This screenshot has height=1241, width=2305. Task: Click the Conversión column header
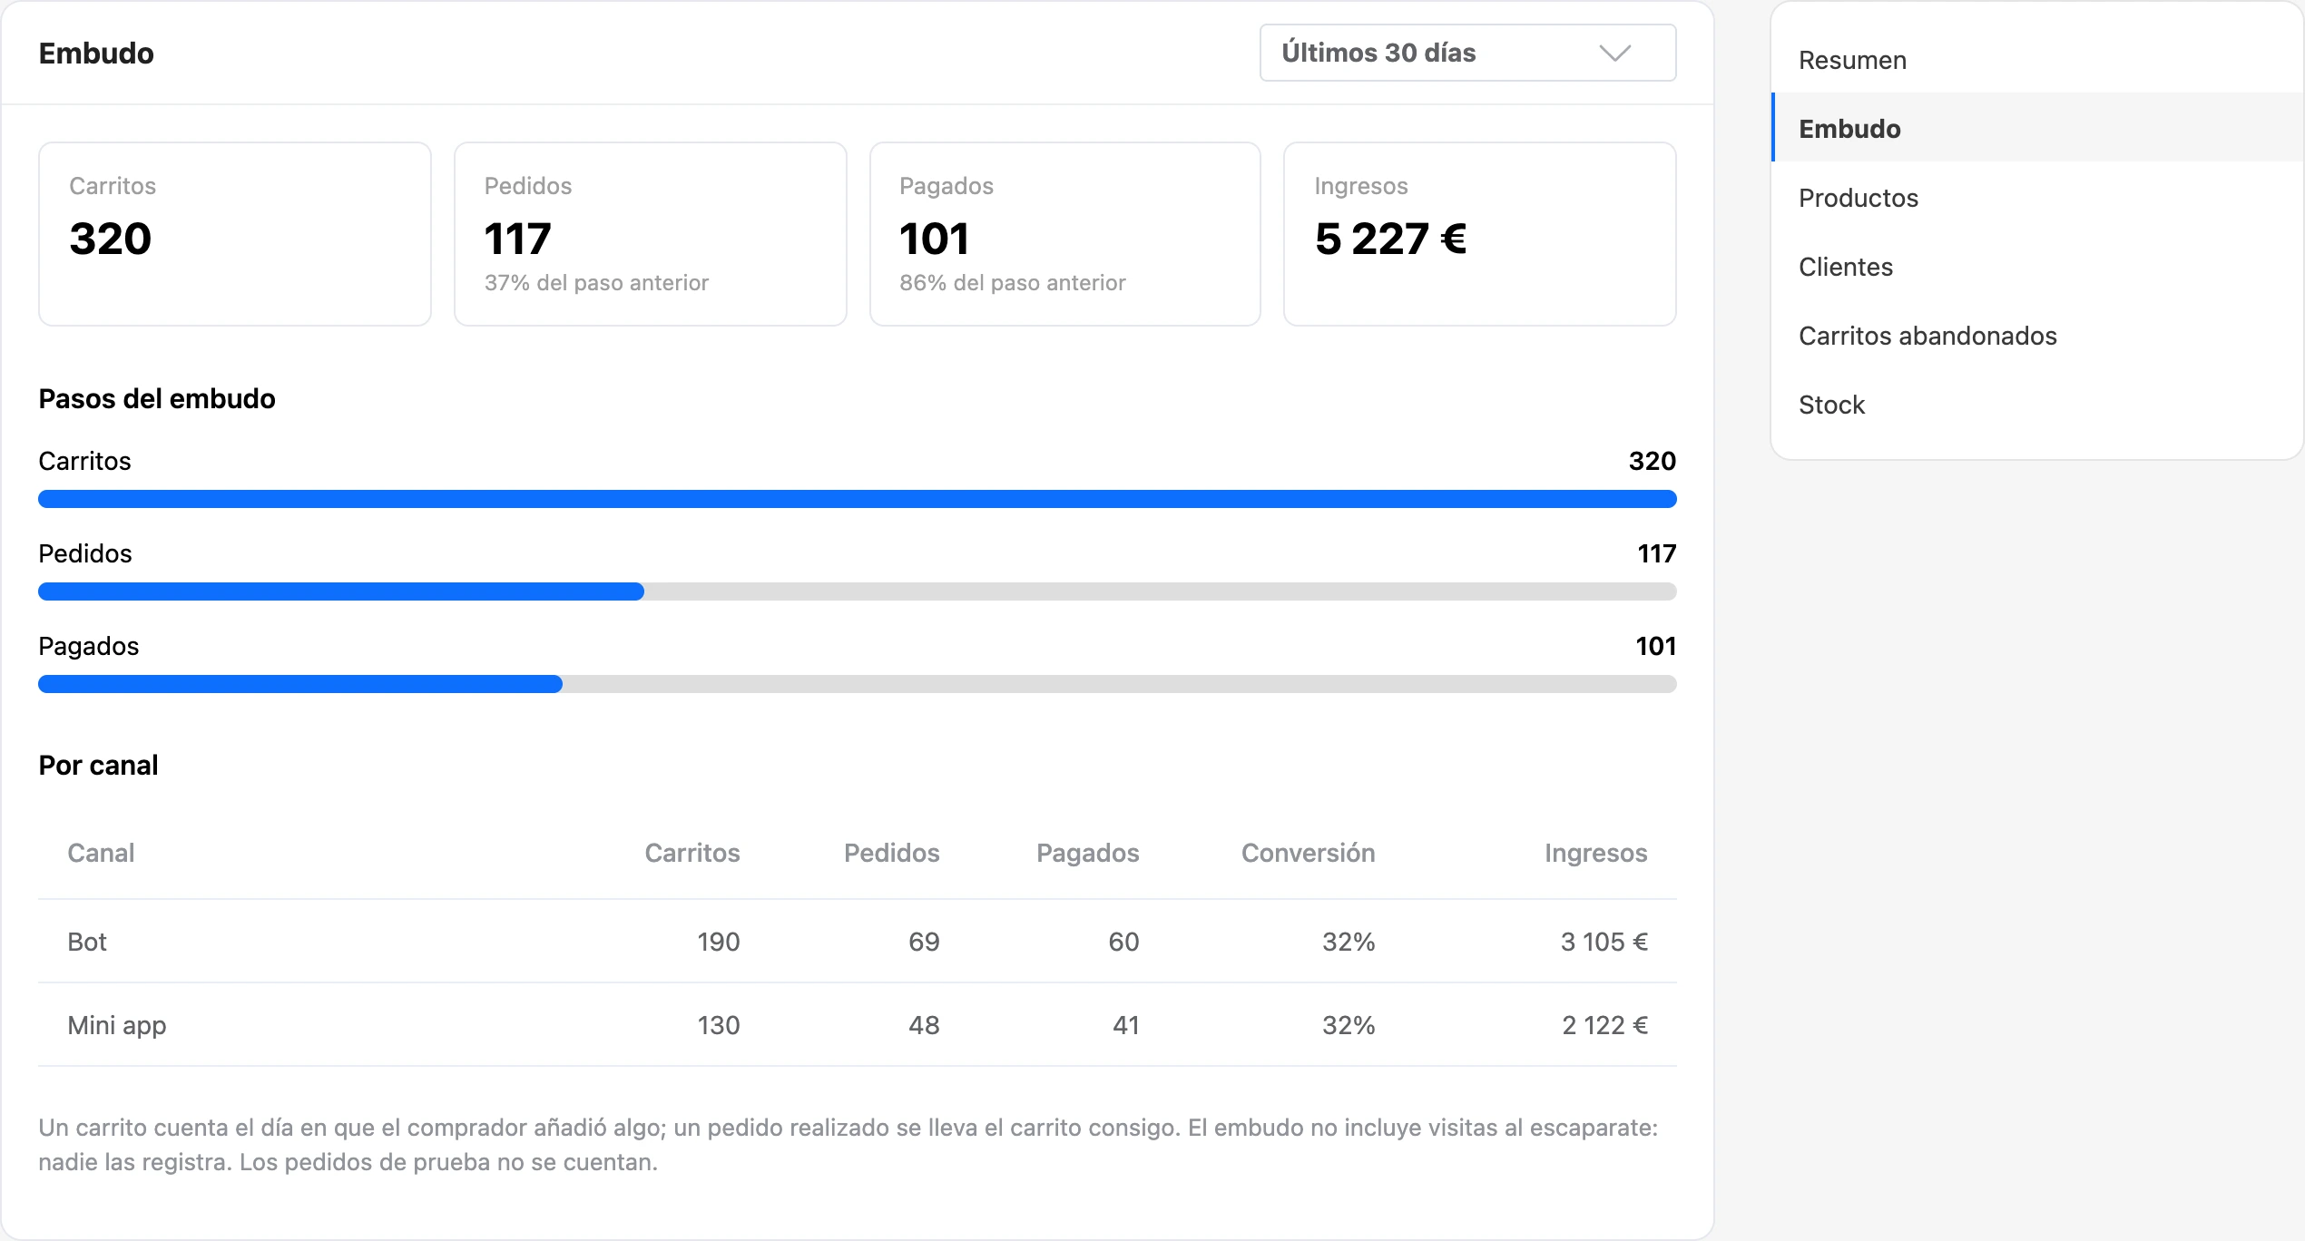point(1309,853)
